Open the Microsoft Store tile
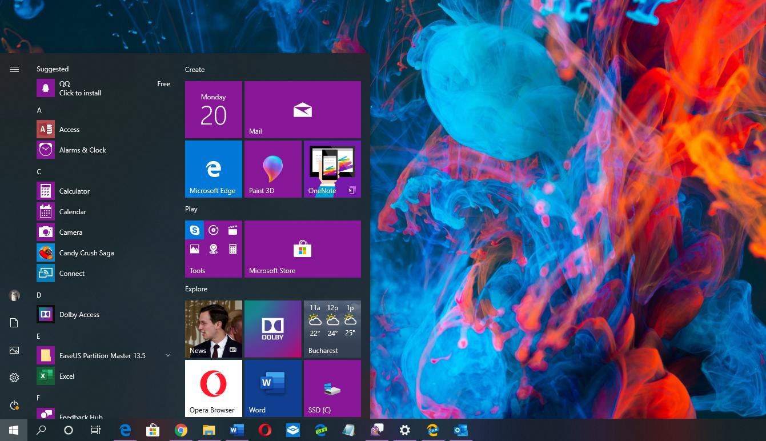 pos(302,249)
